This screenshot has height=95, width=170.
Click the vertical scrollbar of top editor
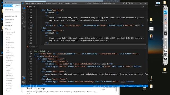[x=147, y=21]
